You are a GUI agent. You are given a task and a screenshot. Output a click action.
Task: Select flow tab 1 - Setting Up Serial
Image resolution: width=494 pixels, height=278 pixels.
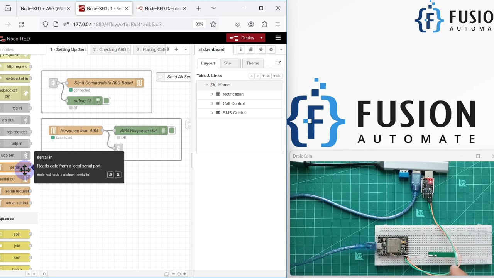[67, 49]
